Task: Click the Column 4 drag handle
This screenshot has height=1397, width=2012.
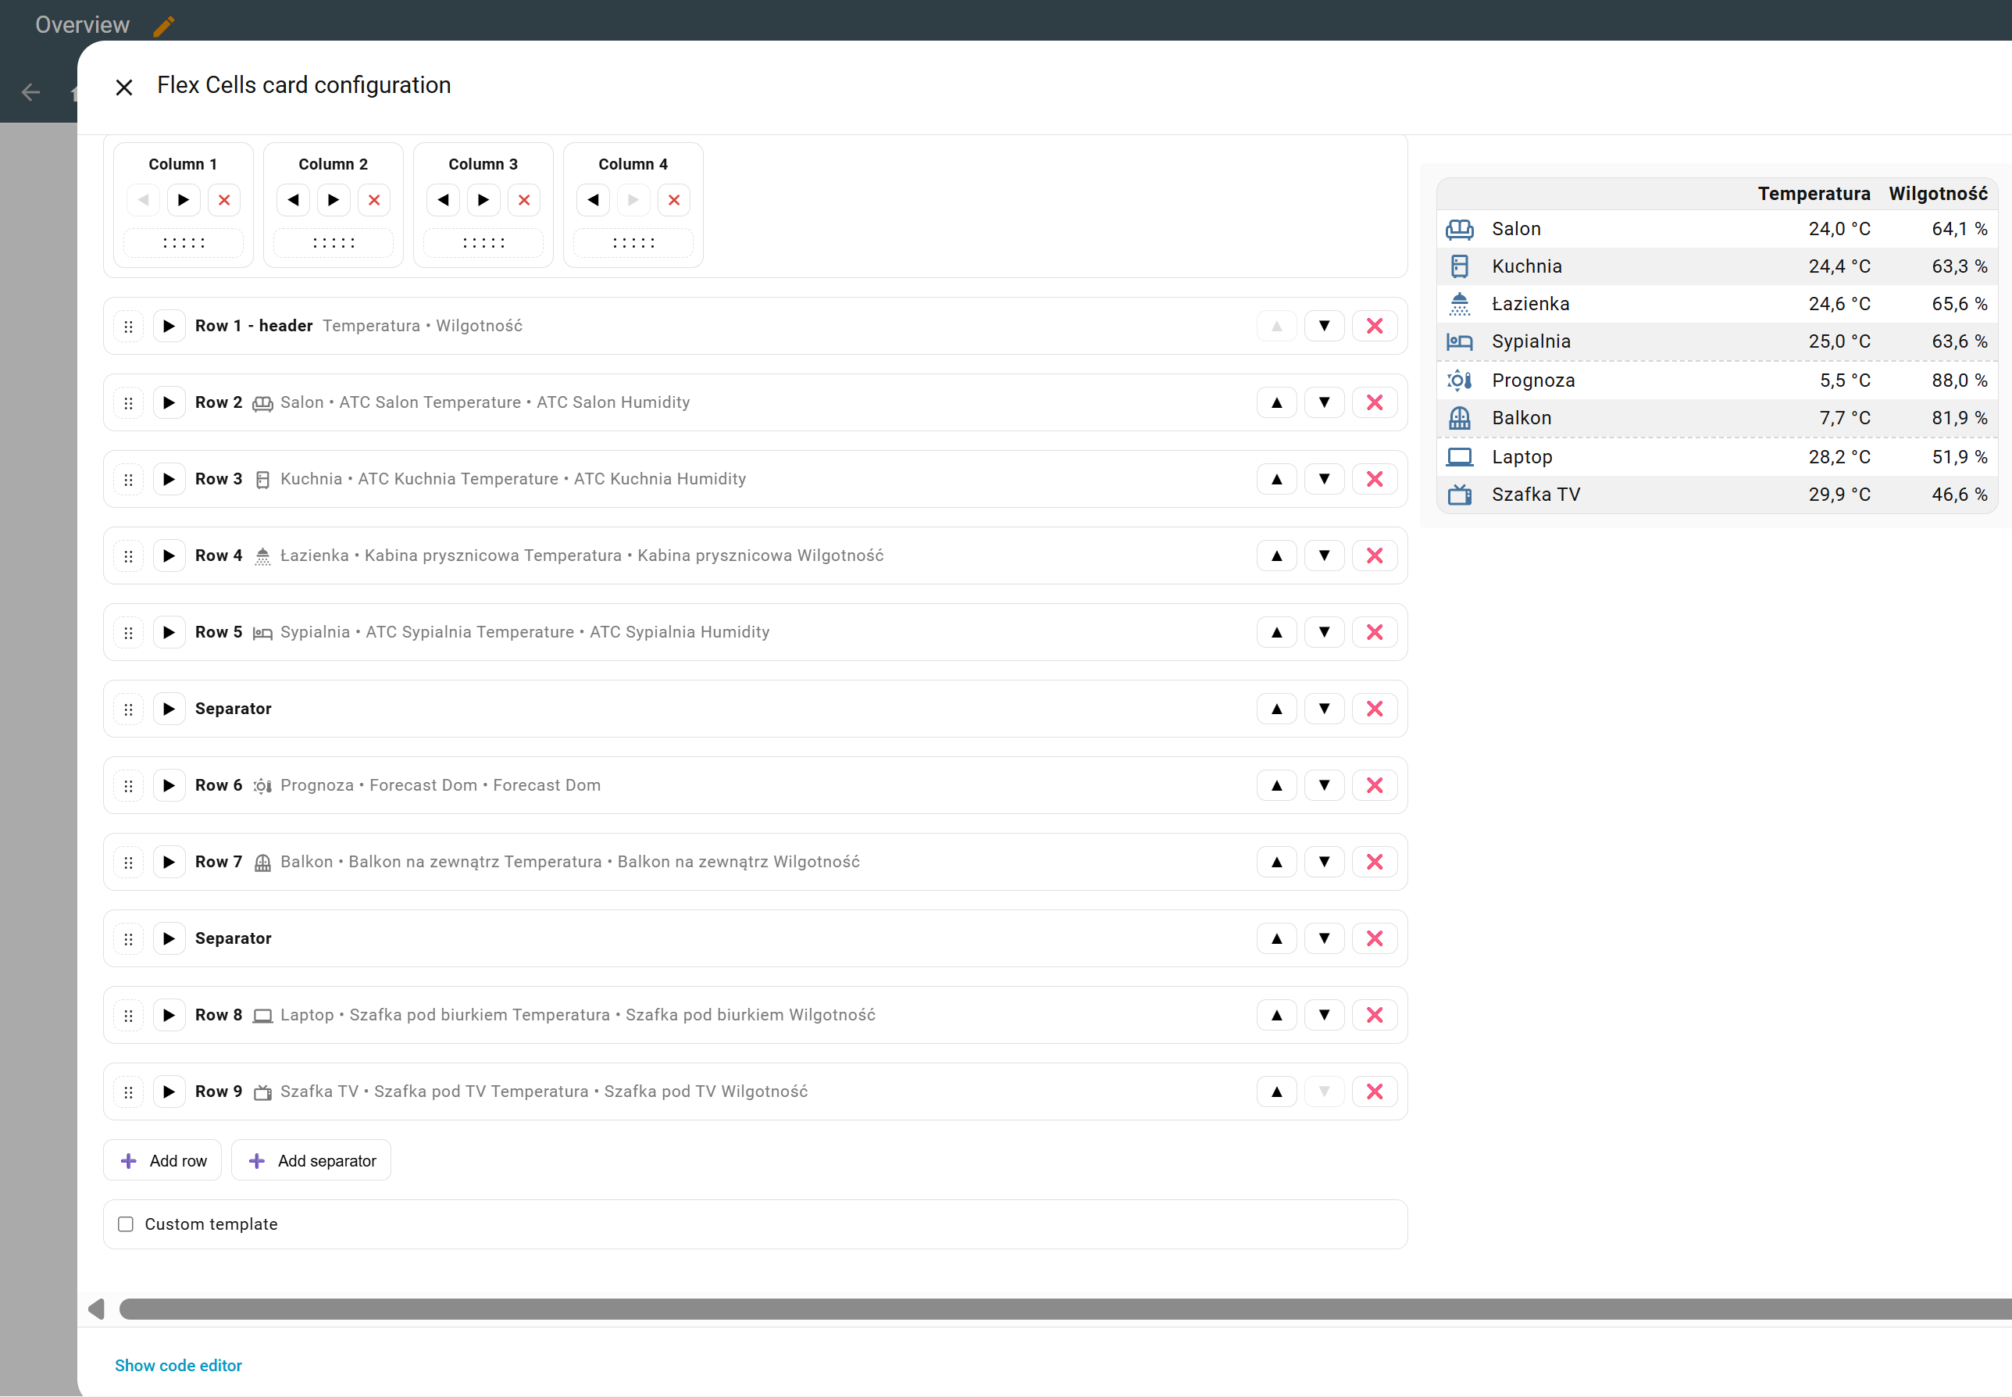Action: (x=633, y=243)
